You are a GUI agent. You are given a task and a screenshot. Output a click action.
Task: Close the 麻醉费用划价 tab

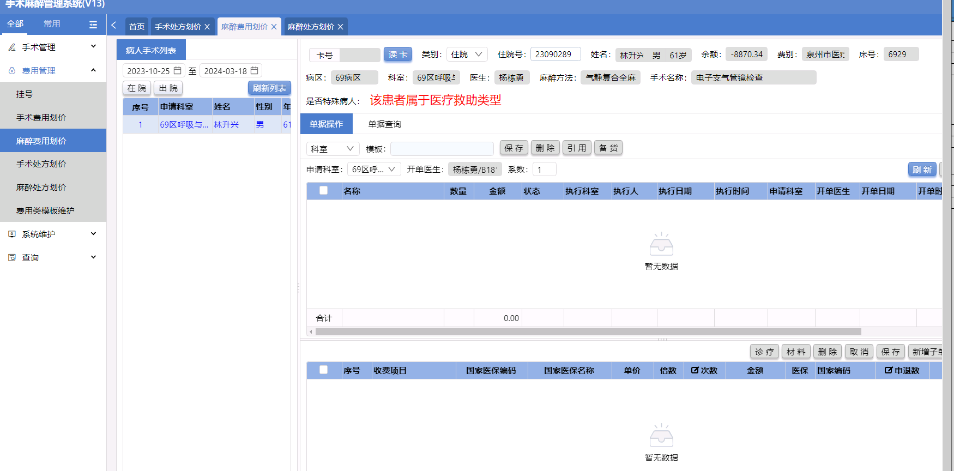click(x=274, y=27)
